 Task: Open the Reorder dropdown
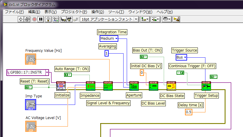(167, 19)
